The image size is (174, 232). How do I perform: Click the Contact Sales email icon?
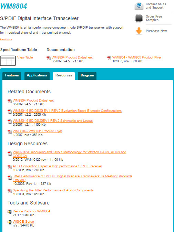click(x=139, y=6)
